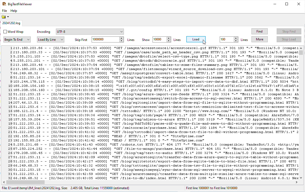Click the BigTextFileViewer app icon in title bar

click(4, 4)
